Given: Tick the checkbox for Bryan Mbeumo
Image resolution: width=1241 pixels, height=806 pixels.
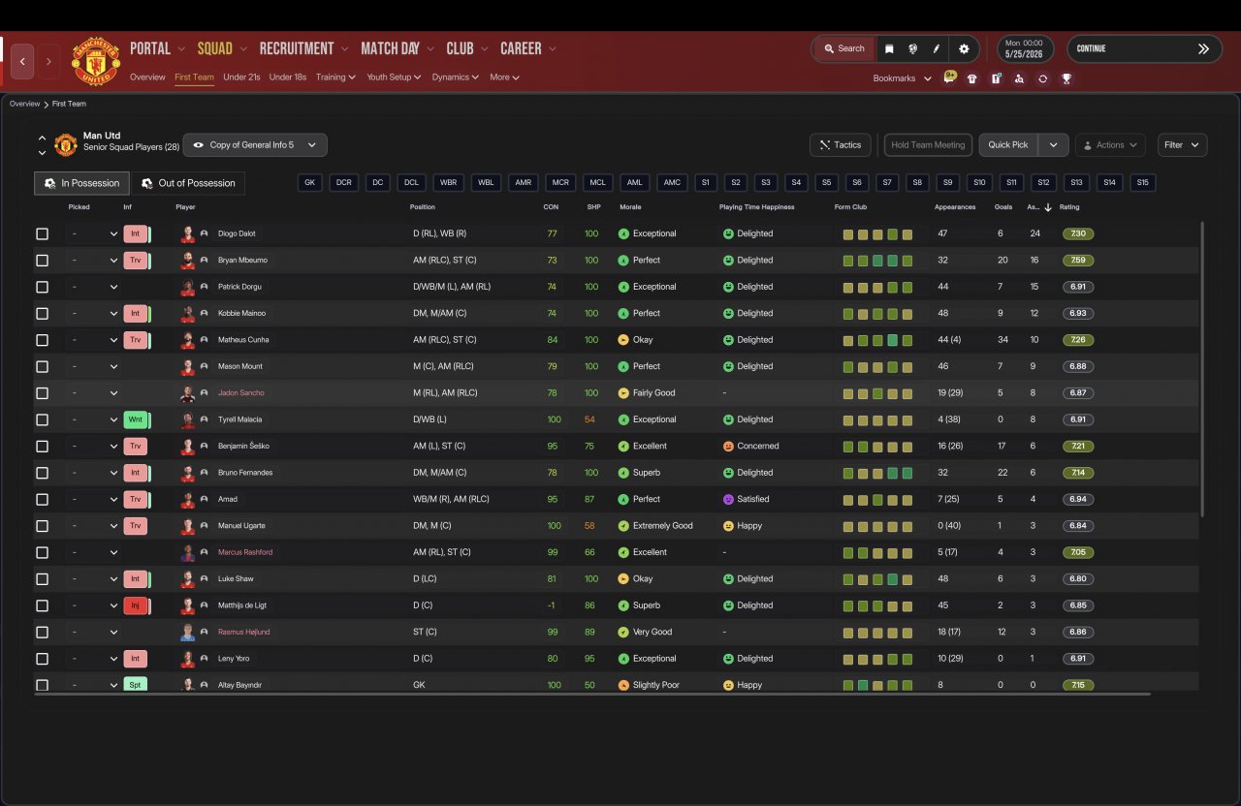Looking at the screenshot, I should (x=42, y=261).
